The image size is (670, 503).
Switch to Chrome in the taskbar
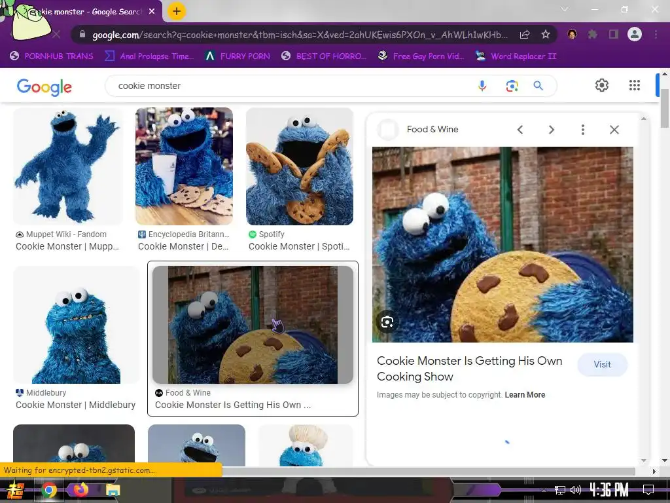48,490
